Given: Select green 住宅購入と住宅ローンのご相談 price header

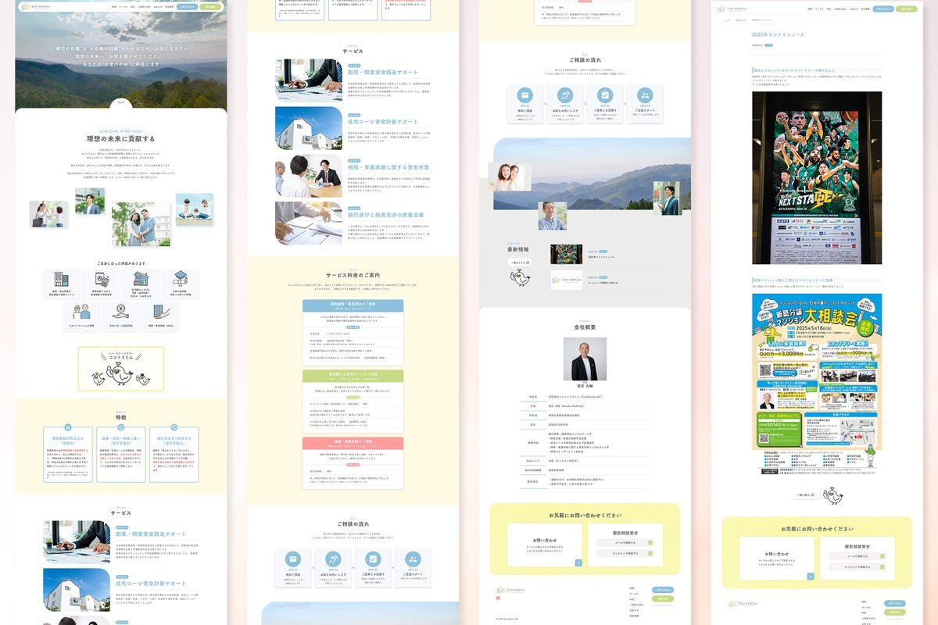Looking at the screenshot, I should 353,375.
